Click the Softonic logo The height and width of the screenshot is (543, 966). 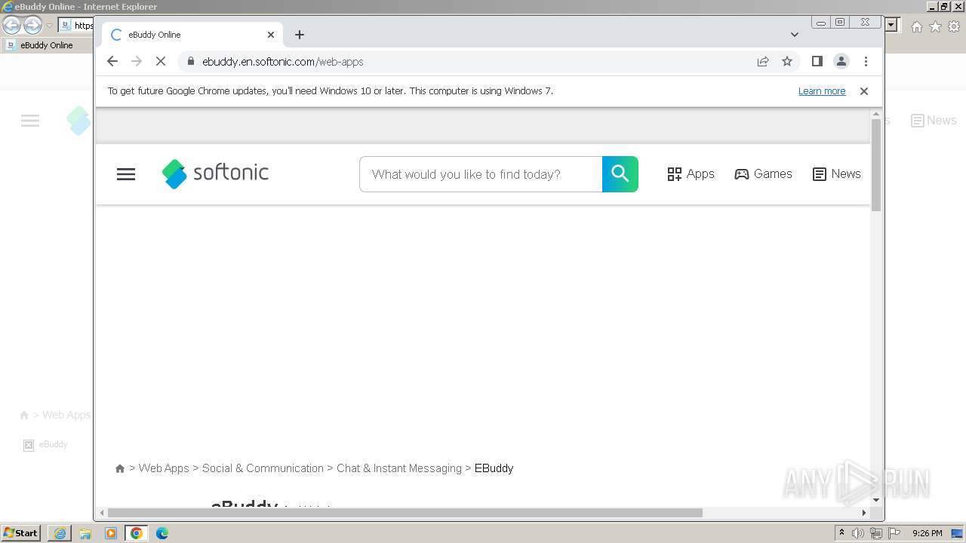[x=215, y=173]
